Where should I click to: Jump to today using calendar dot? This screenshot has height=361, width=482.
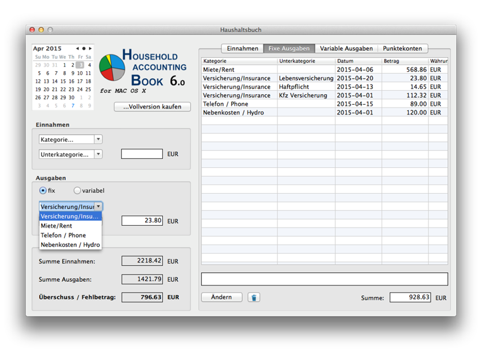click(84, 49)
